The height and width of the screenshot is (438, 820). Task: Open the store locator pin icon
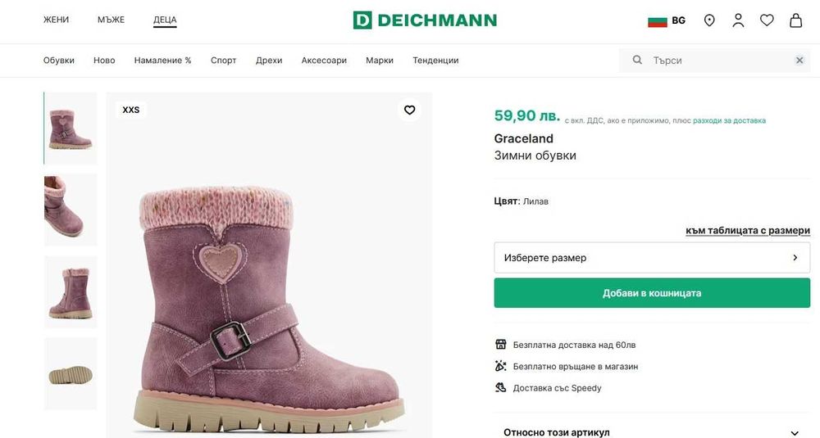click(x=709, y=20)
